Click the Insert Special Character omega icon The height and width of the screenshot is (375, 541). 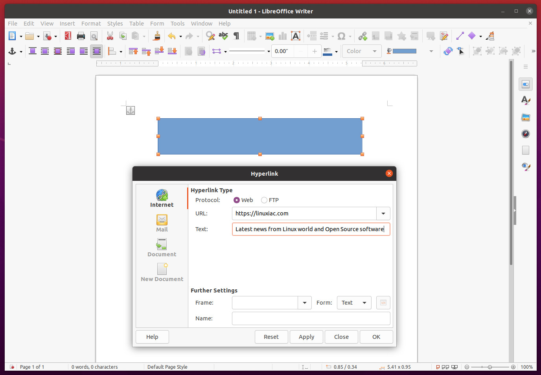[x=341, y=36]
